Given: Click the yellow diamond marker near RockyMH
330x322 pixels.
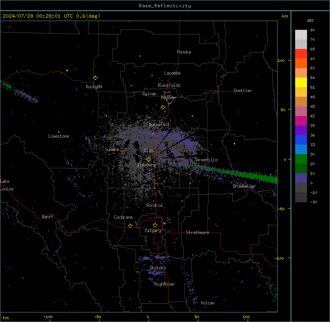Looking at the screenshot, I should click(96, 78).
